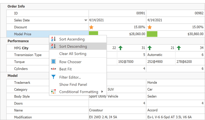The height and width of the screenshot is (120, 205).
Task: Click the EX 2WD 2.4L I4 5A cell
Action: click(117, 117)
